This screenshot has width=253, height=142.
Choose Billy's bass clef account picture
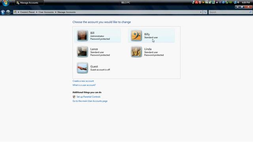(136, 35)
